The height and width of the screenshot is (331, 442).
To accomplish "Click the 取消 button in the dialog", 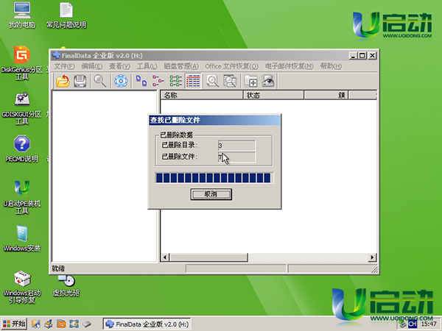I will 211,194.
